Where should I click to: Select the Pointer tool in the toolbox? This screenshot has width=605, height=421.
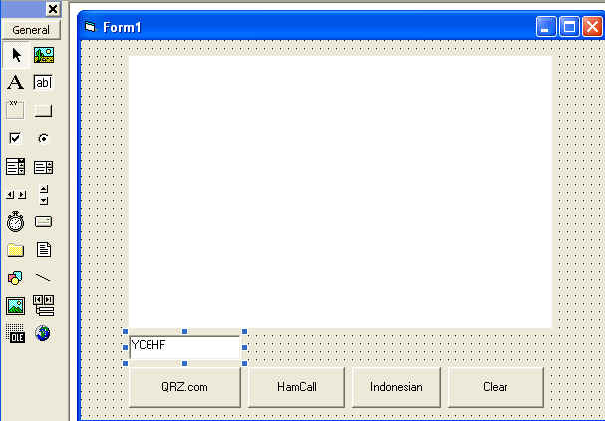point(16,55)
